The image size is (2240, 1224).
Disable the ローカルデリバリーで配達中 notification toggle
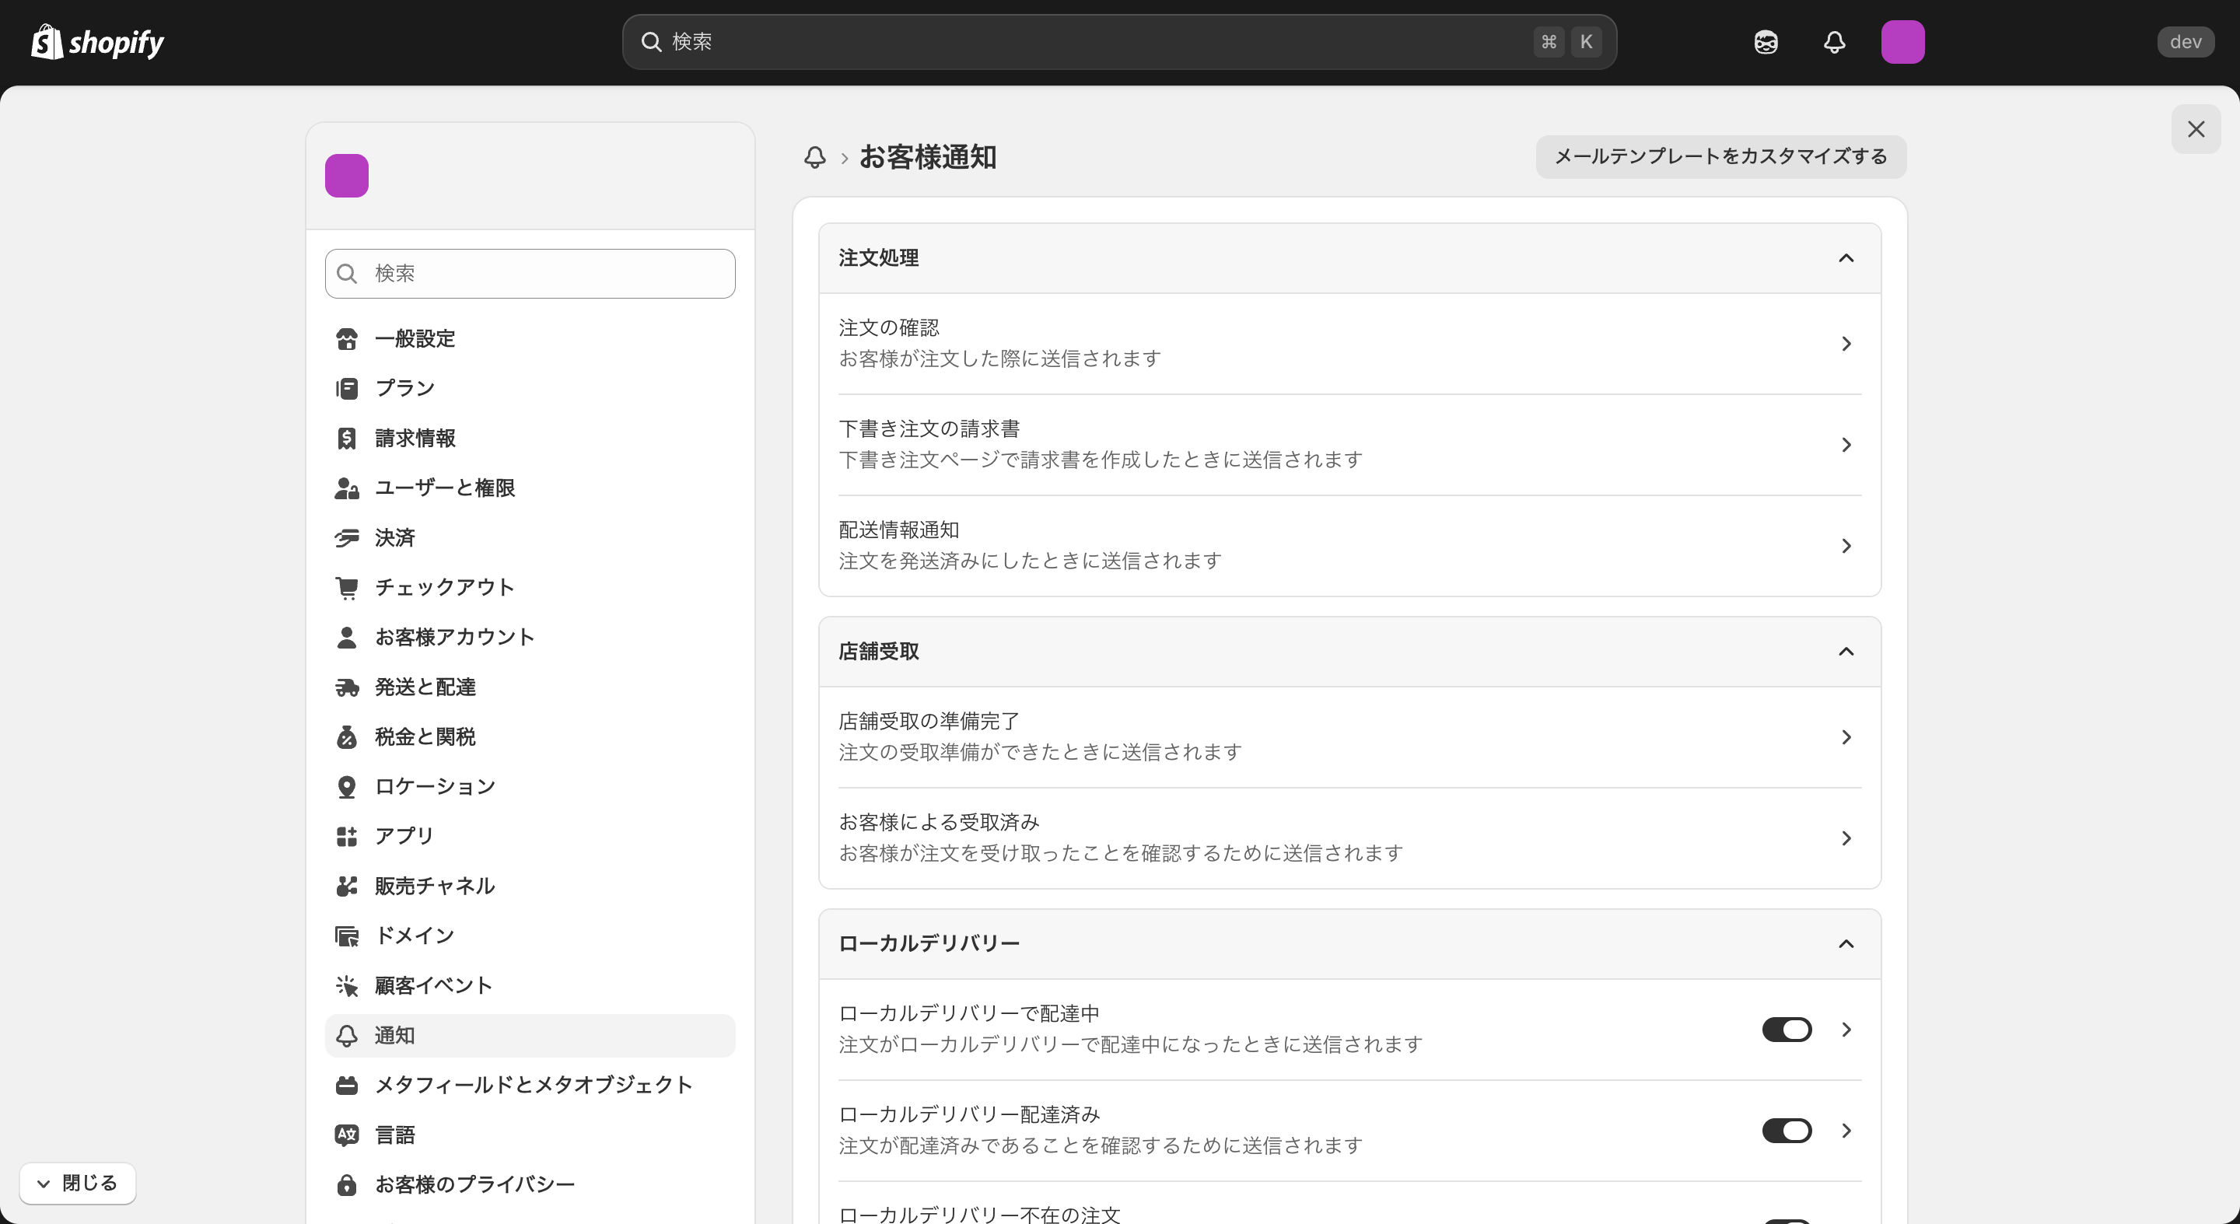click(1786, 1030)
